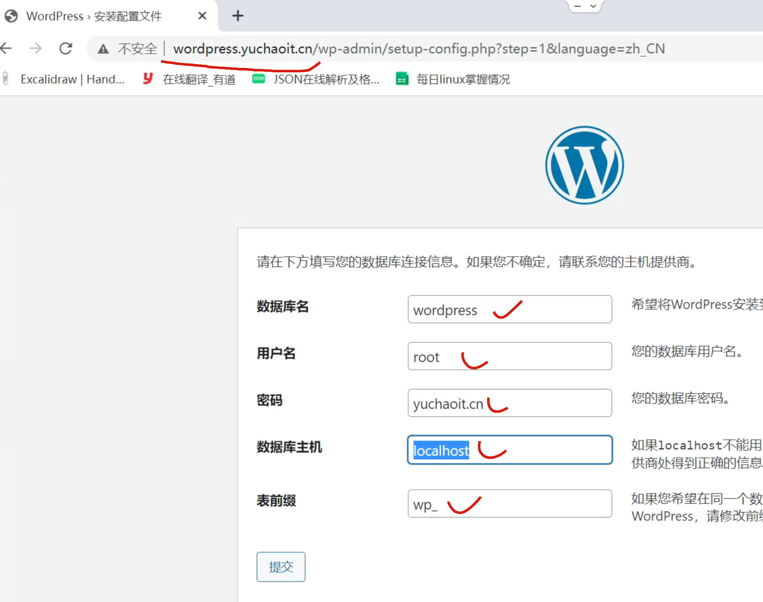Click the database name field with wordpress
Viewport: 763px width, 602px height.
tap(509, 309)
